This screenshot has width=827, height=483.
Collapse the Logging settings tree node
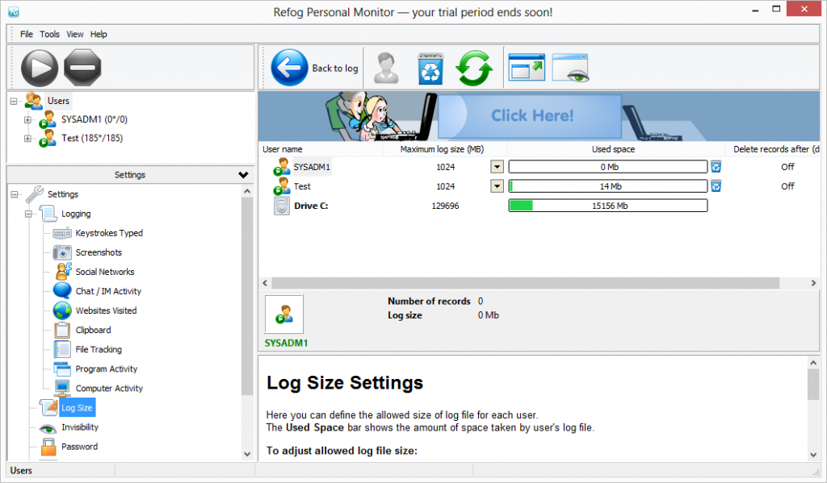pos(28,214)
